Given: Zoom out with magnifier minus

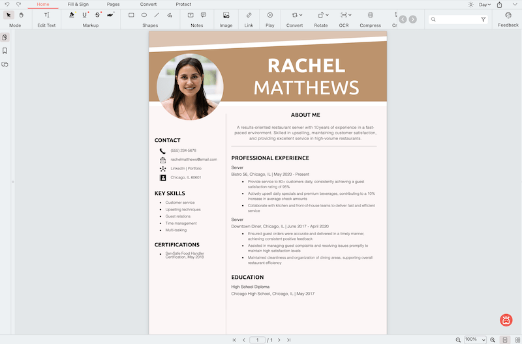Looking at the screenshot, I should pyautogui.click(x=458, y=340).
